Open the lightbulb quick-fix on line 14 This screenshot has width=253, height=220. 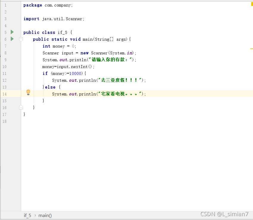pos(28,92)
